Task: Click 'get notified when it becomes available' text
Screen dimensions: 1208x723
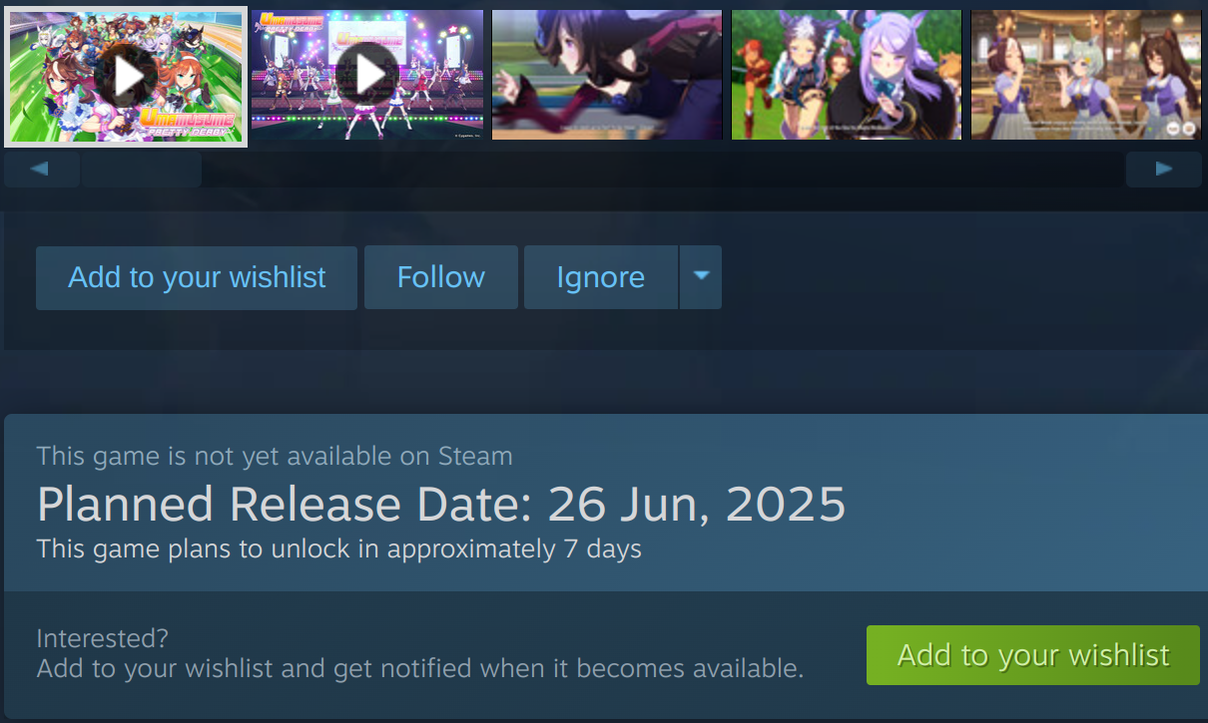Action: click(x=569, y=668)
